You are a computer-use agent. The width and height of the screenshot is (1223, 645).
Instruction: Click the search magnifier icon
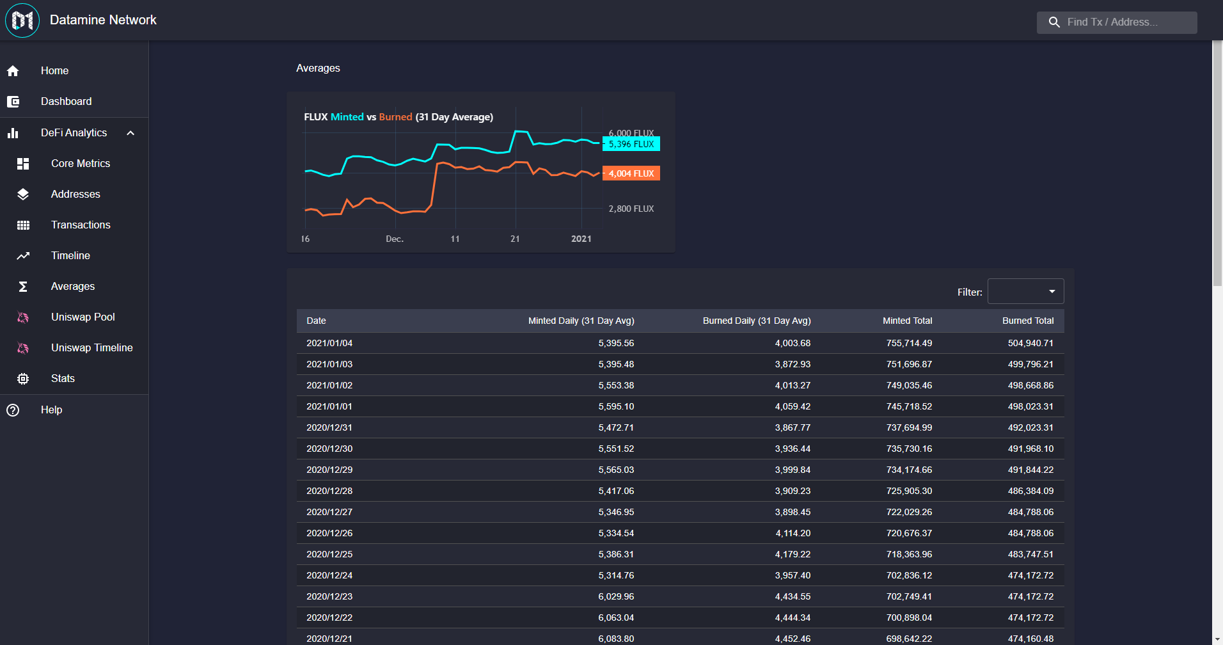[1054, 22]
